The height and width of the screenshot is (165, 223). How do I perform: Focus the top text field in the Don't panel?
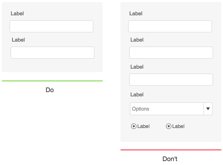pos(170,26)
